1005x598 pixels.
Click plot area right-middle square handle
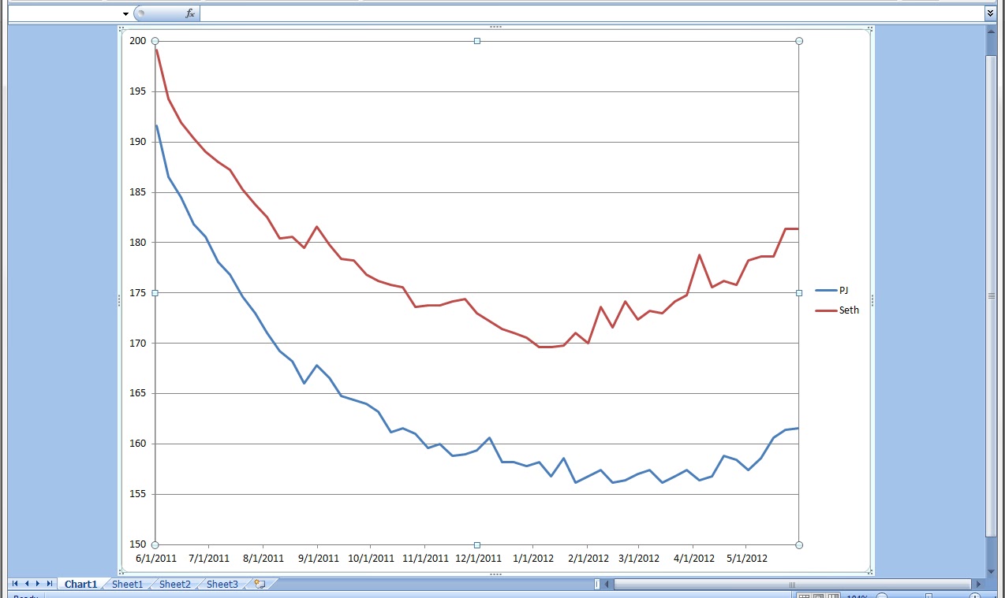pyautogui.click(x=799, y=293)
